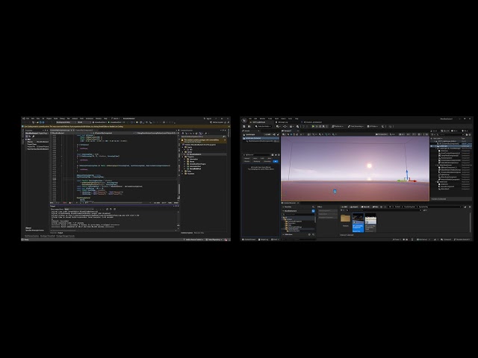Expand Visualizers folder in Solution Explorer
Viewport: 478px width, 358px height.
click(182, 174)
